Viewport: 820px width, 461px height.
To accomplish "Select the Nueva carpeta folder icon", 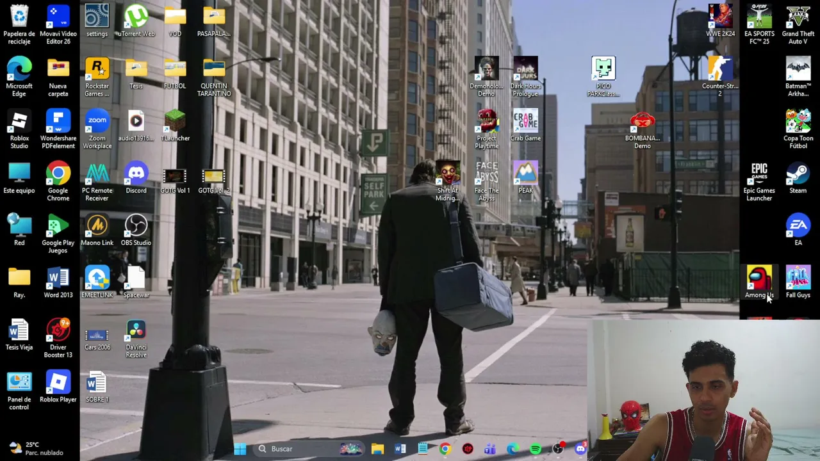I will 58,77.
